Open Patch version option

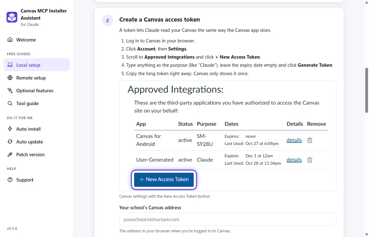pyautogui.click(x=37, y=154)
